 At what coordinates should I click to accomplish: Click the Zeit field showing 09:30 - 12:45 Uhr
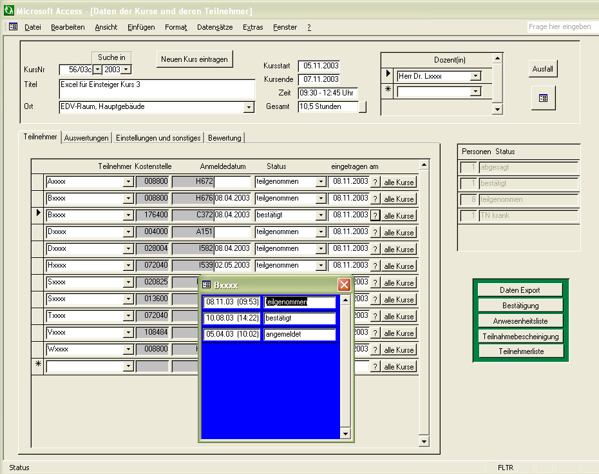click(328, 93)
